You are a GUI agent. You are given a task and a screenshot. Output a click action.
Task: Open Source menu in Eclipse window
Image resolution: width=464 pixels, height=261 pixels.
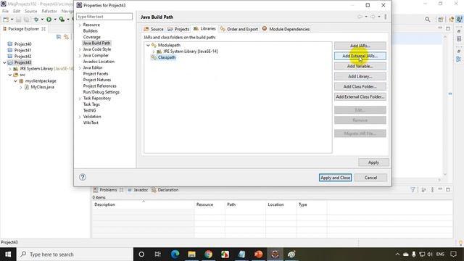30,12
